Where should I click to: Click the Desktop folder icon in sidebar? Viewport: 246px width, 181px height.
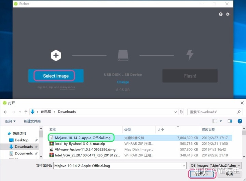point(11,140)
